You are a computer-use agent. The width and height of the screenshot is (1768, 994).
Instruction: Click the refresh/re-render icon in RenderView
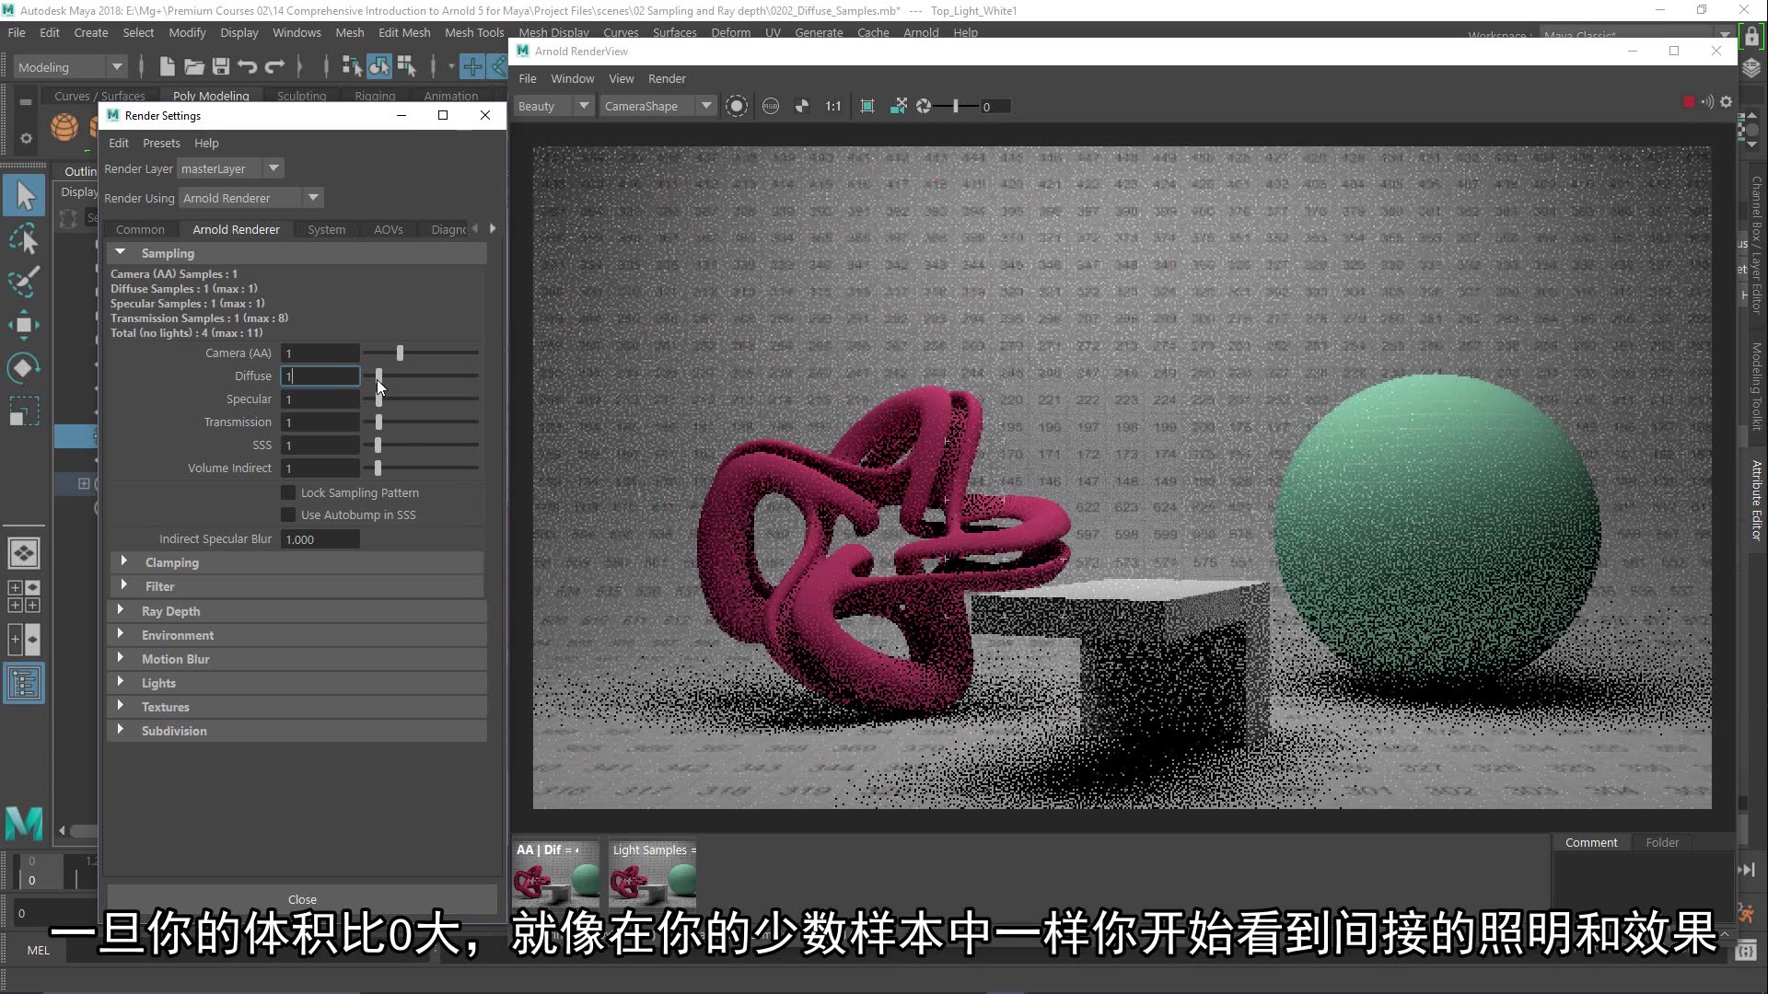point(736,106)
